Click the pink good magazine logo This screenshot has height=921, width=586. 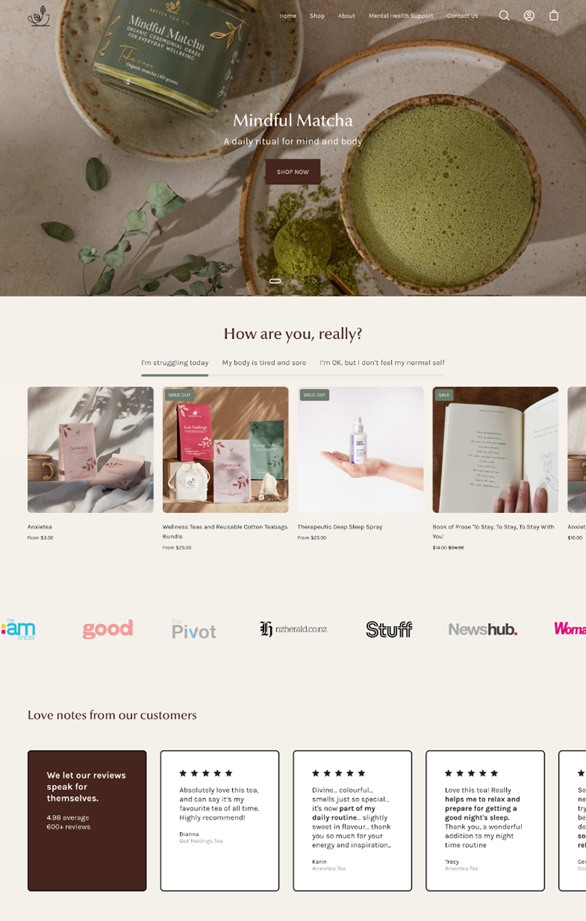(x=108, y=629)
